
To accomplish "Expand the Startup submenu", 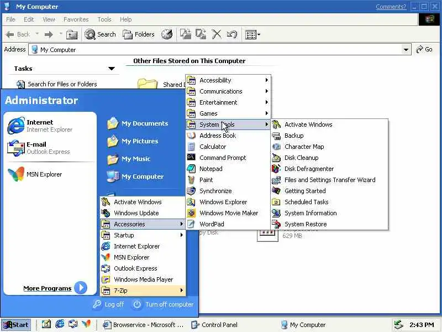I will [x=143, y=235].
